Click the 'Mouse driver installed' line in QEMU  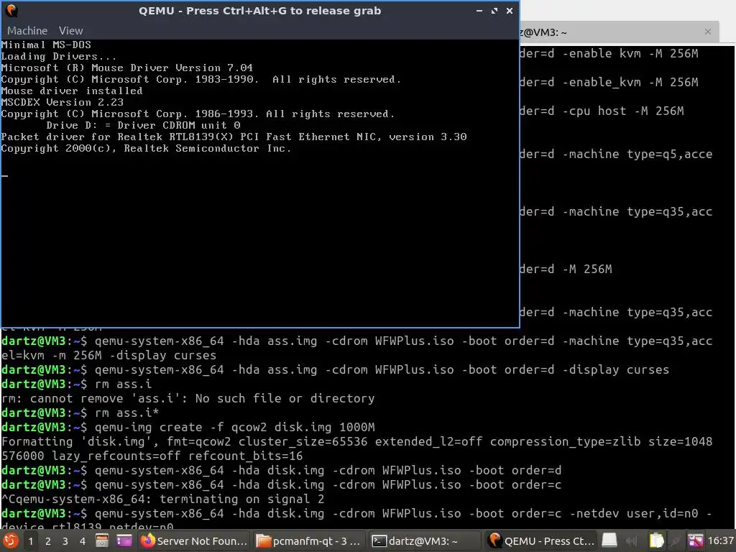(x=72, y=91)
